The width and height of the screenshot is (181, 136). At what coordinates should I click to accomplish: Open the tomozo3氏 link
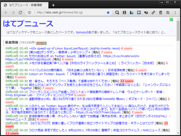point(84,32)
